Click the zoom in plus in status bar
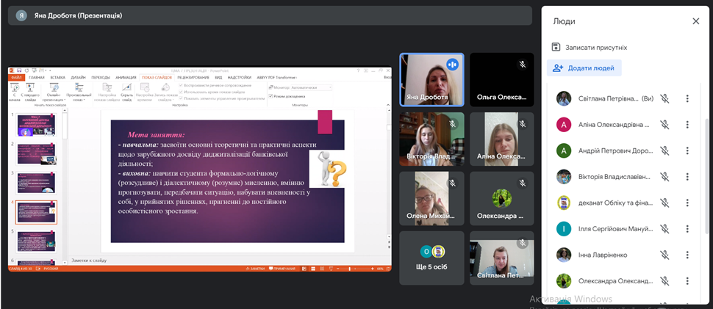This screenshot has width=713, height=309. pyautogui.click(x=373, y=269)
